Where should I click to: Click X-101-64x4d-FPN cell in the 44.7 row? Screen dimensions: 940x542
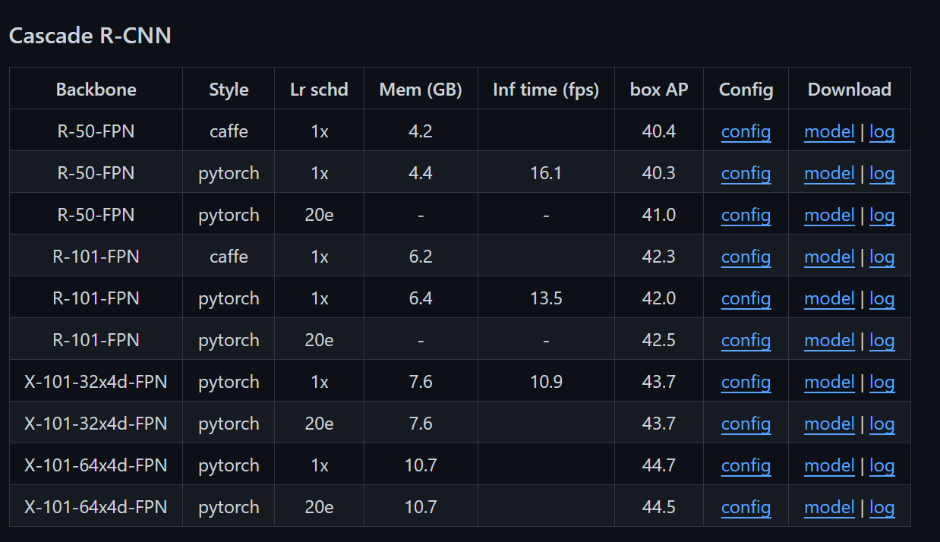(96, 465)
